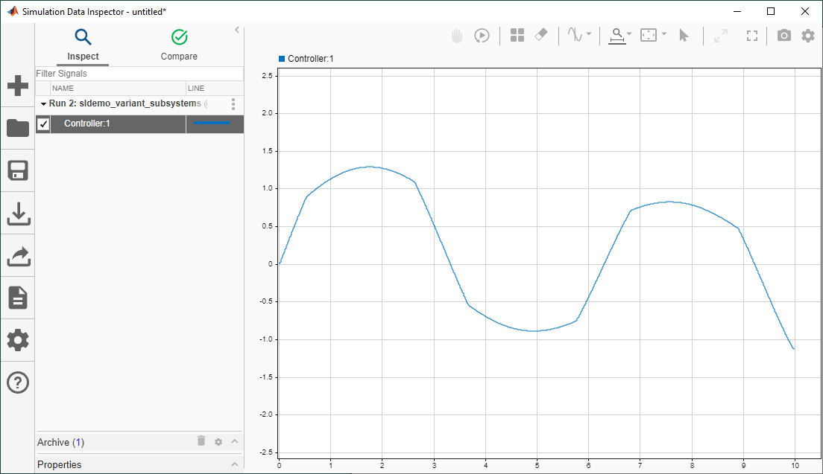This screenshot has width=823, height=474.
Task: Expand the Properties panel chevron
Action: tap(235, 464)
